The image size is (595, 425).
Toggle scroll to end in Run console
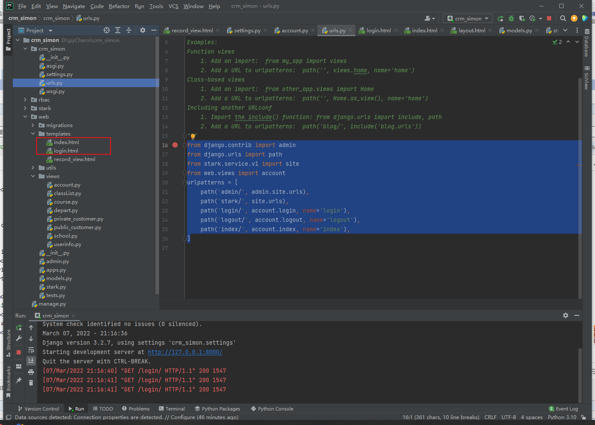click(31, 361)
